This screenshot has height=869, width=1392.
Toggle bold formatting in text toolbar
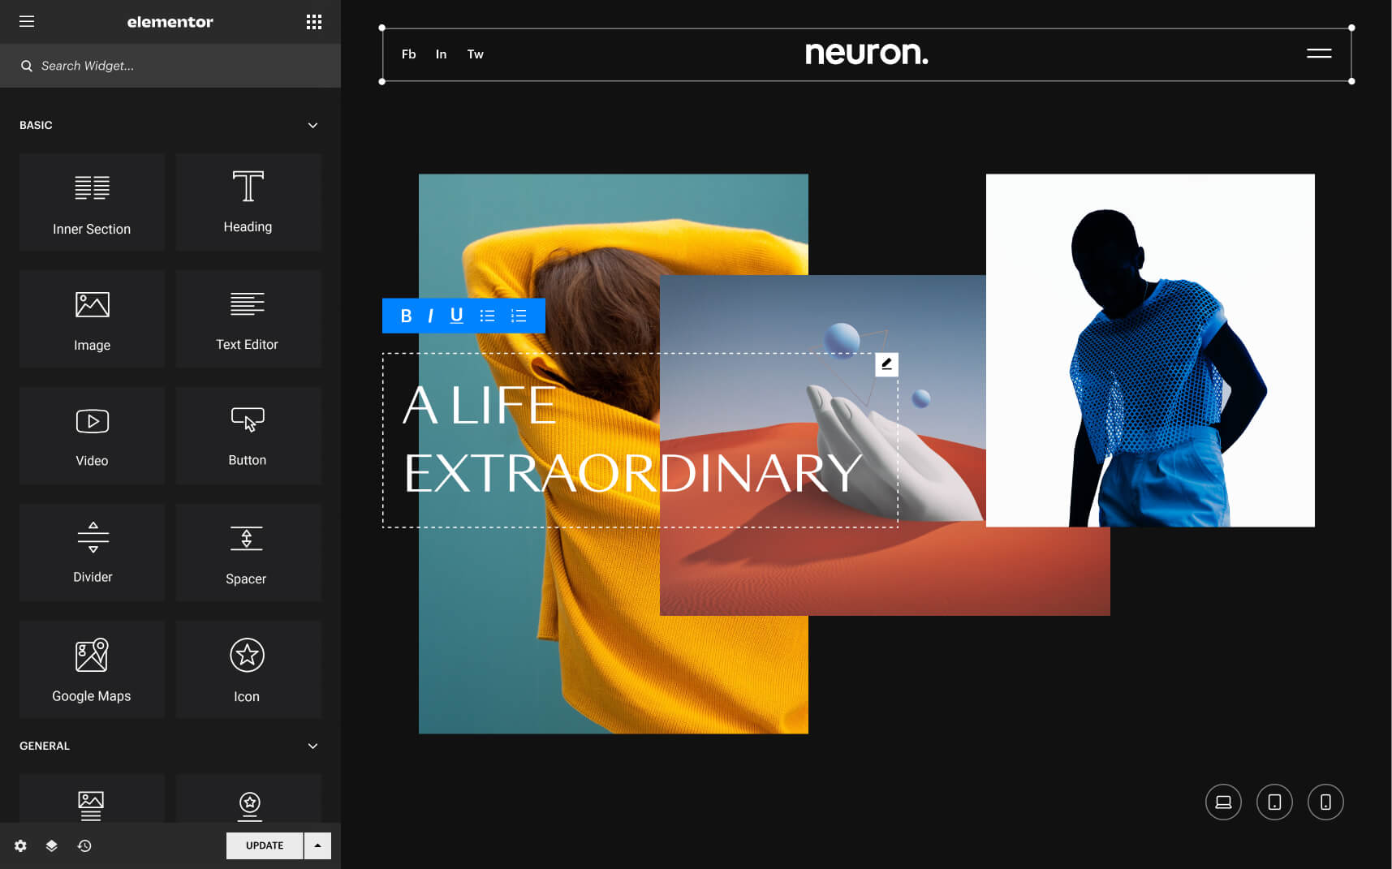(x=406, y=316)
